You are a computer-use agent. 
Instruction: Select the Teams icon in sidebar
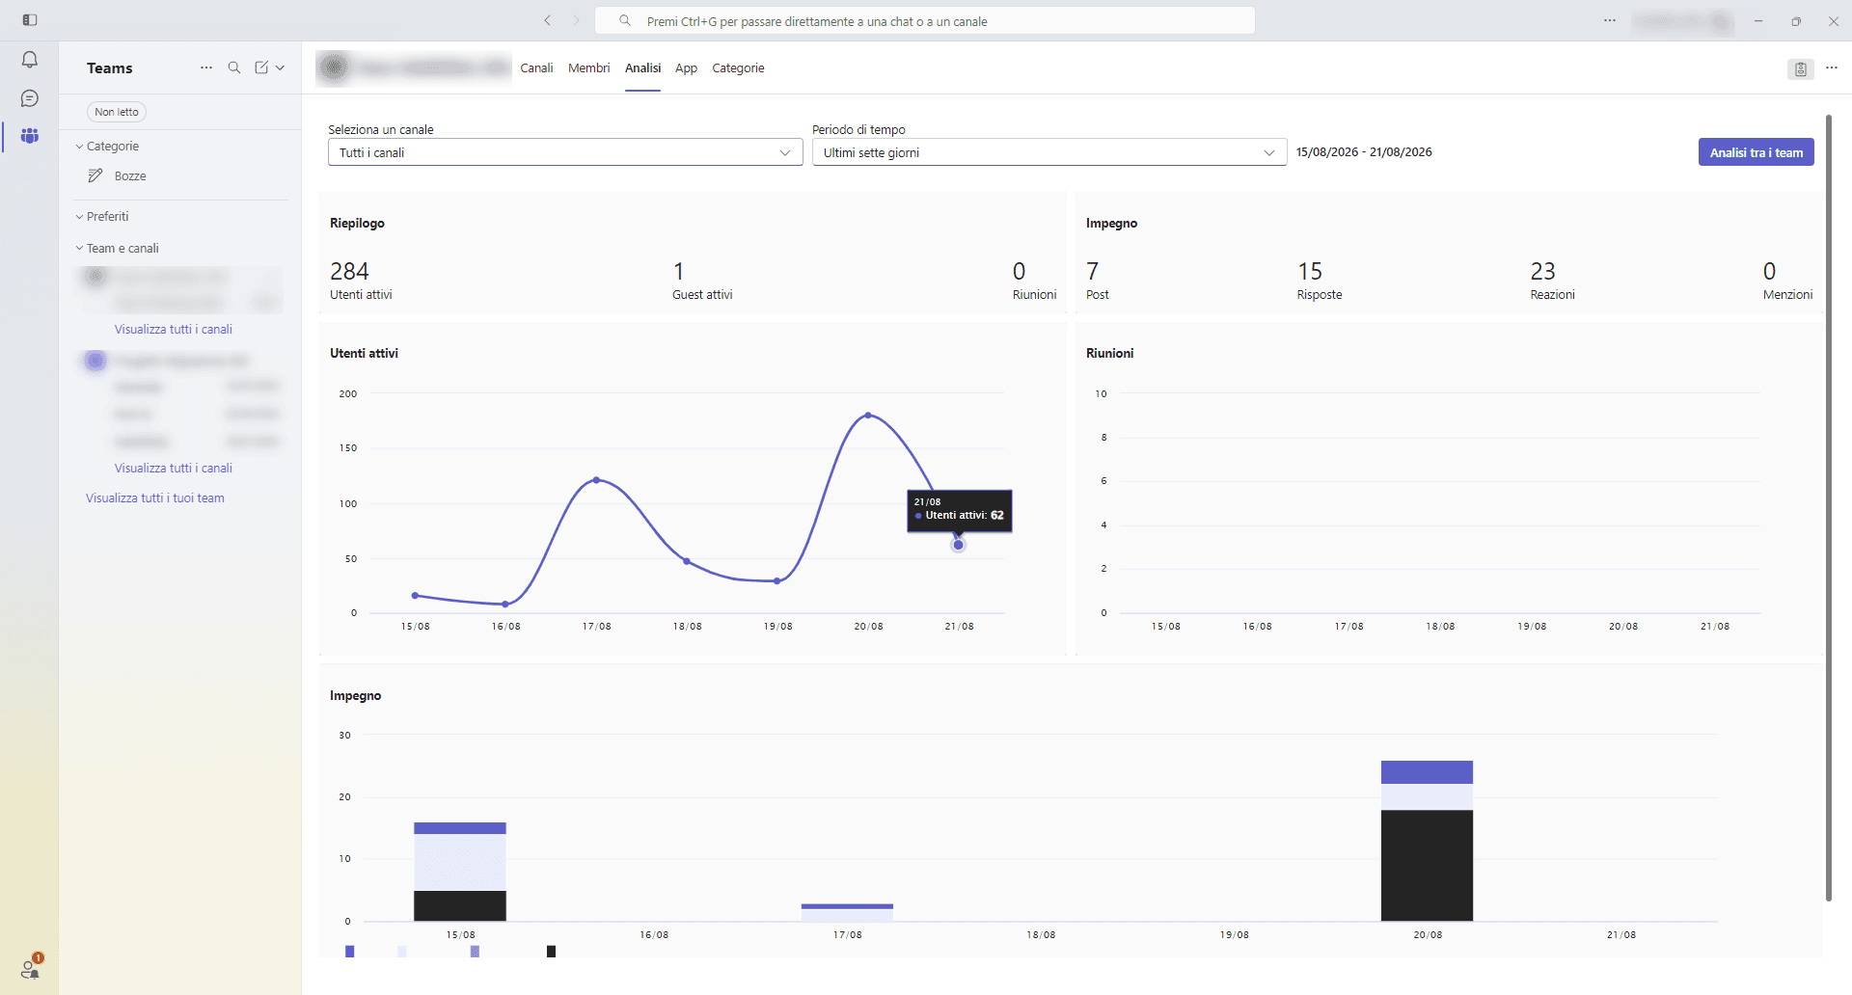tap(30, 136)
